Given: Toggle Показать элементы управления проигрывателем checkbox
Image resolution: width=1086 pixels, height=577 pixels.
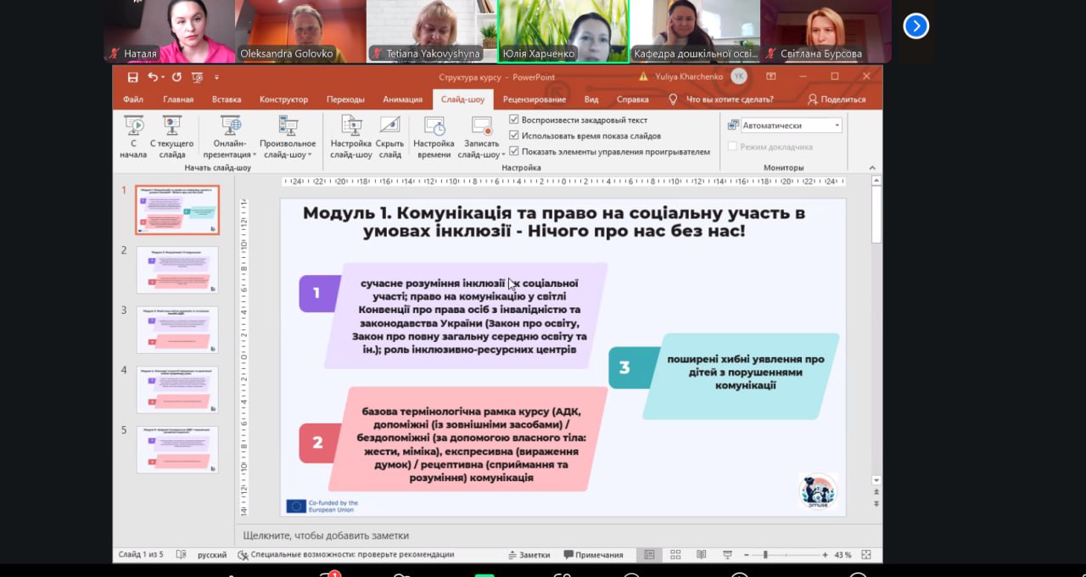Looking at the screenshot, I should (x=514, y=152).
